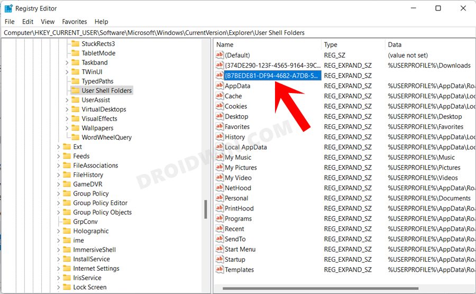Select the Recent value name
This screenshot has height=294, width=476.
pos(234,229)
